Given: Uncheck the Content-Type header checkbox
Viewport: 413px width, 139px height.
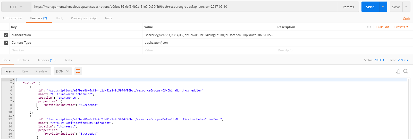Looking at the screenshot, I should click(6, 43).
